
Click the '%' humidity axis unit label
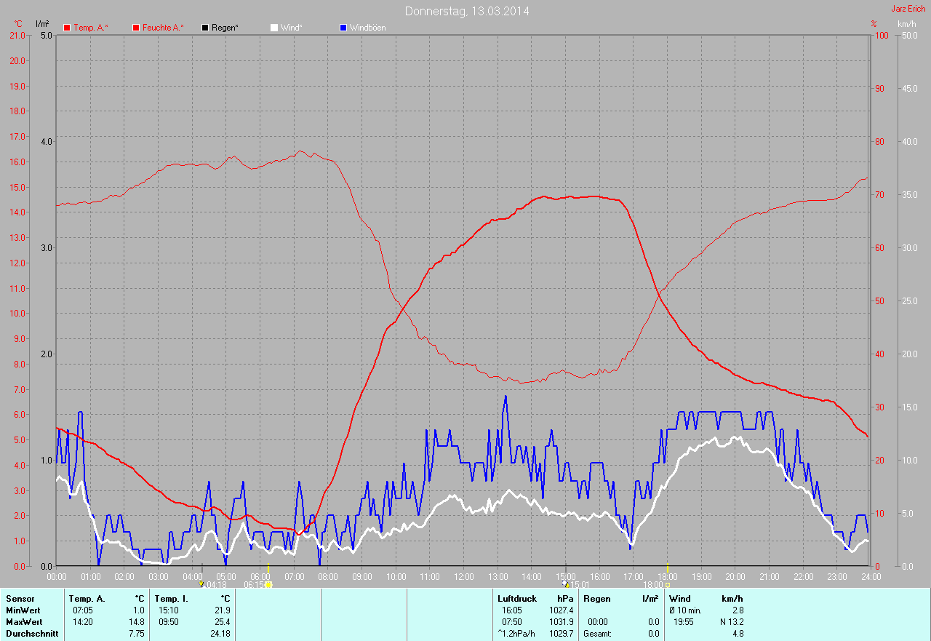tap(874, 24)
